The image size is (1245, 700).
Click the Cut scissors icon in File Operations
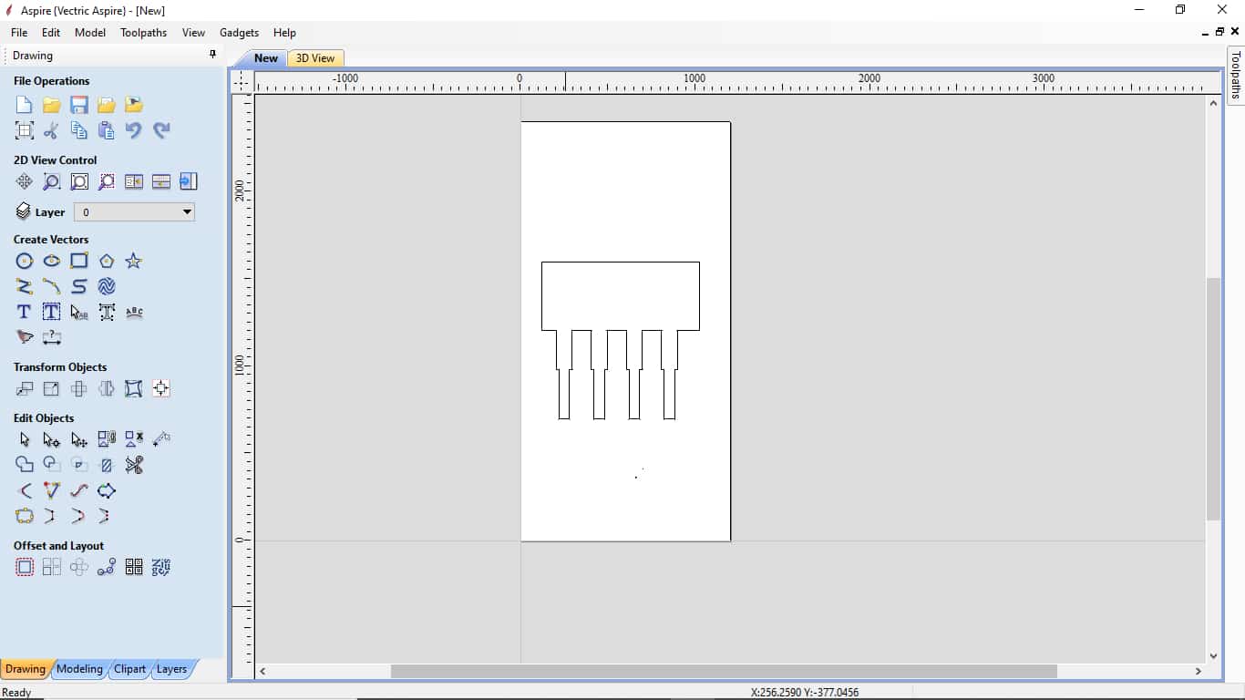pos(52,130)
